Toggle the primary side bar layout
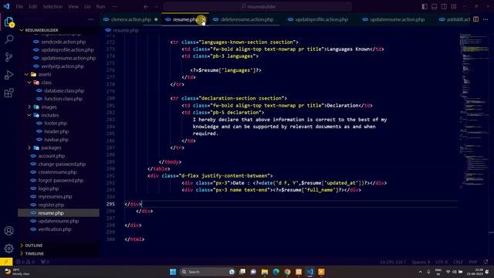This screenshot has width=494, height=278. click(425, 7)
